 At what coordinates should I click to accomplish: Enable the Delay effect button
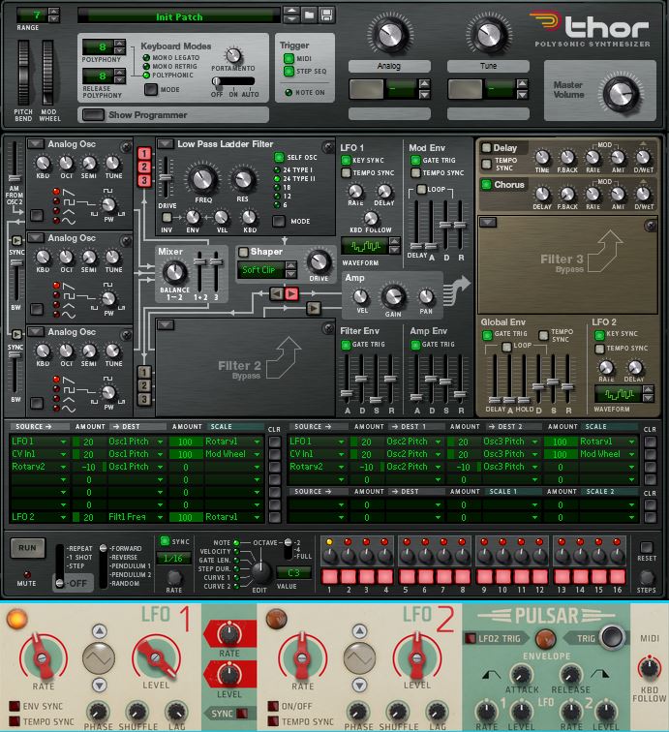(486, 147)
